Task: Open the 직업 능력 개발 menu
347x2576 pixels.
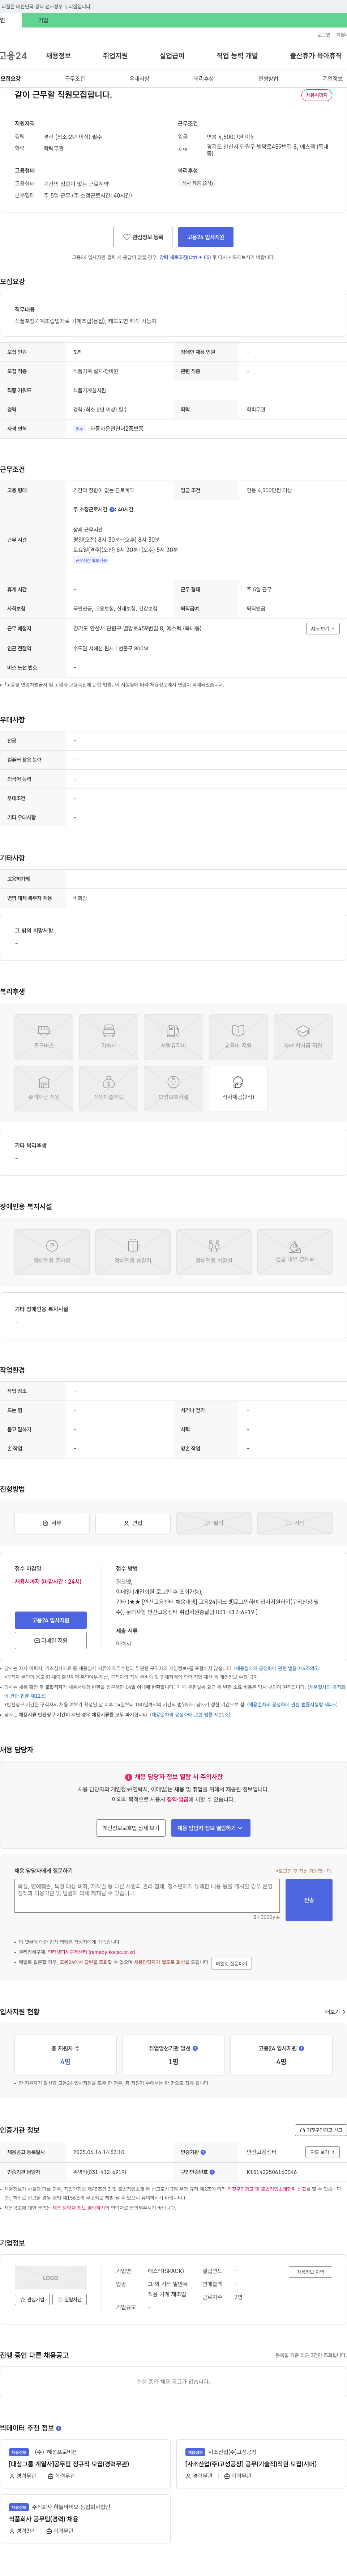Action: point(237,56)
